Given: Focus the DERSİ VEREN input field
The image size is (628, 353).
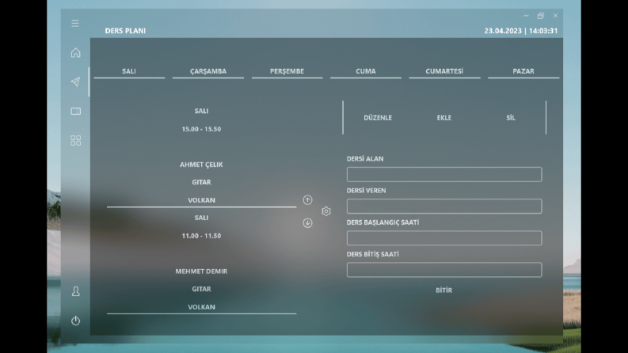Looking at the screenshot, I should 444,206.
